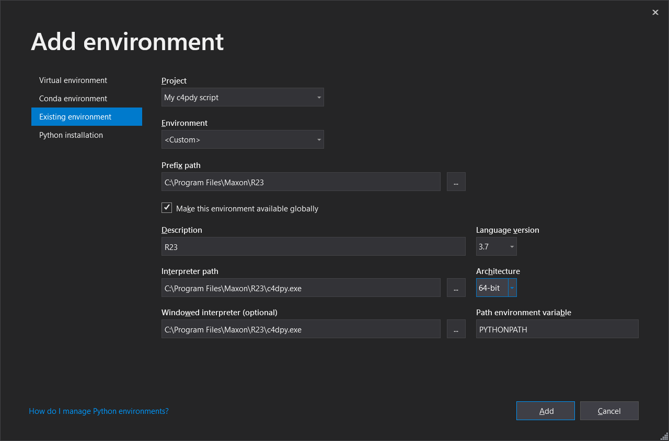Viewport: 669px width, 441px height.
Task: Click browse button next to Interpreter path
Action: point(456,288)
